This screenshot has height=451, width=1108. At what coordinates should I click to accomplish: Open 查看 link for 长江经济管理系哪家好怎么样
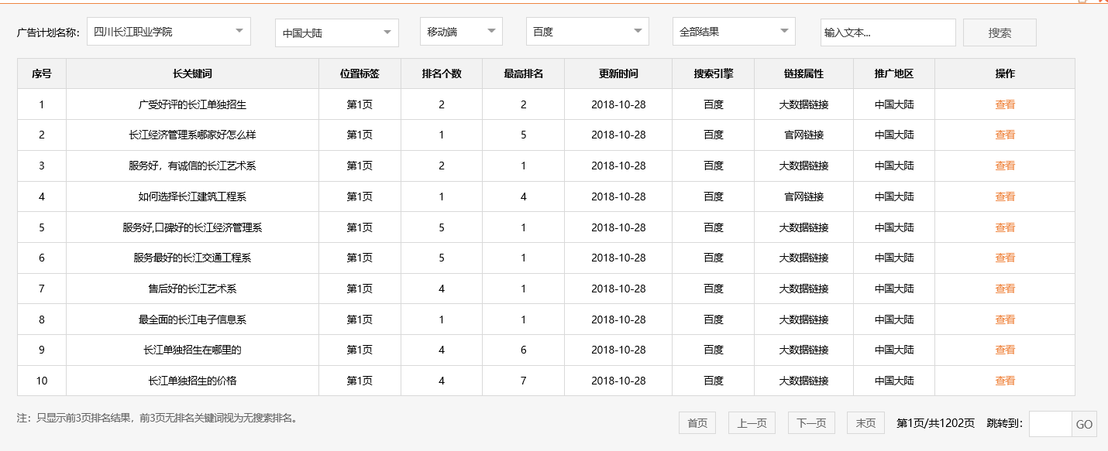1004,135
